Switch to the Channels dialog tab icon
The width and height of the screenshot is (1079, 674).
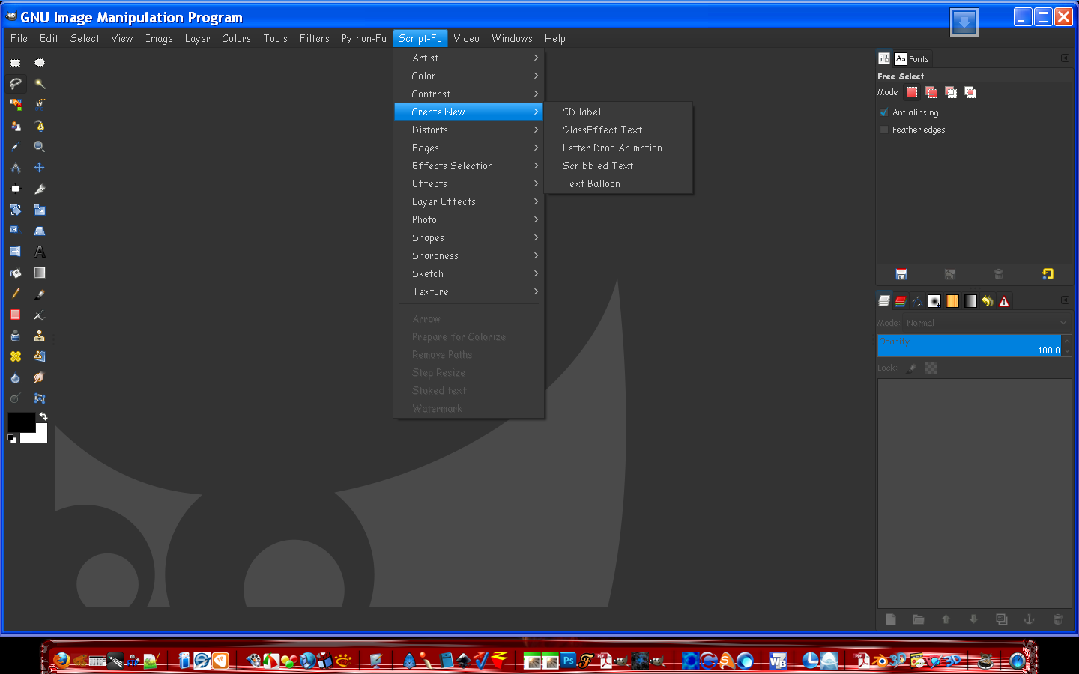(x=900, y=300)
